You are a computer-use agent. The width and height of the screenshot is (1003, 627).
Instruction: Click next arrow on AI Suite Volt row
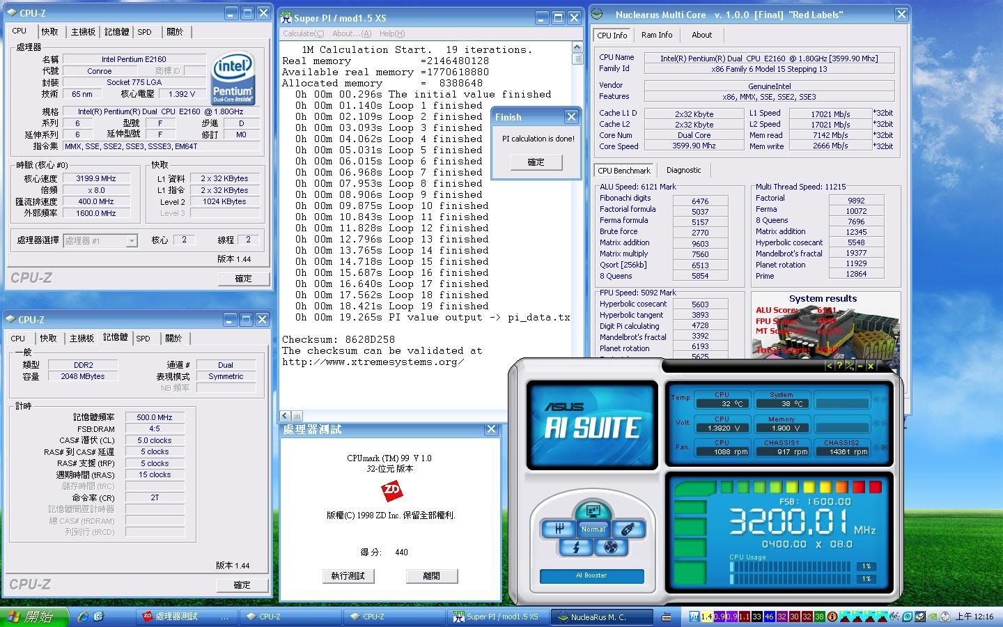883,423
